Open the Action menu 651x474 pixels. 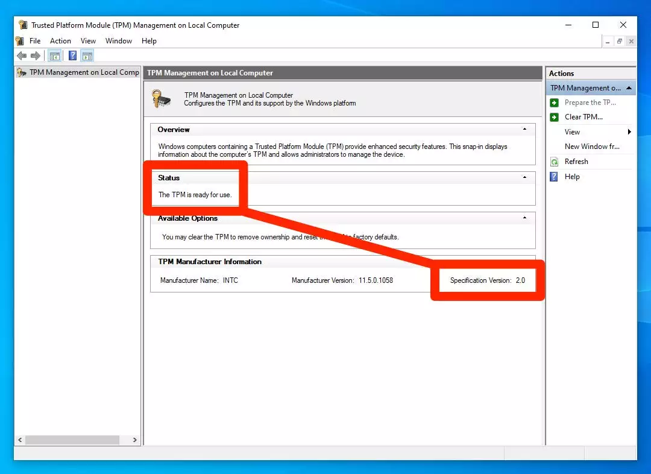pos(60,41)
